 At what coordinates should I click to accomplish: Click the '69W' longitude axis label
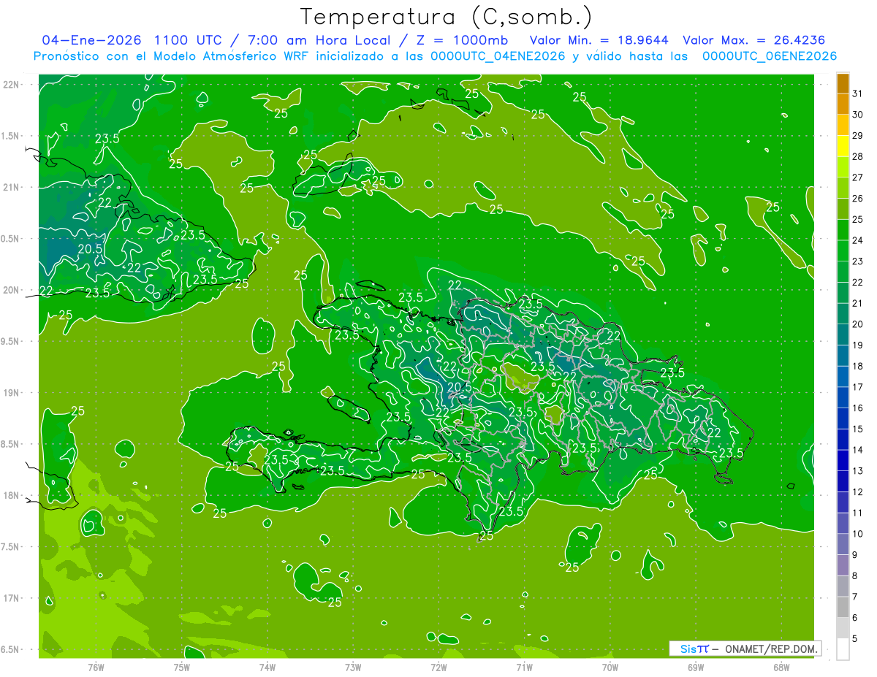[x=696, y=668]
